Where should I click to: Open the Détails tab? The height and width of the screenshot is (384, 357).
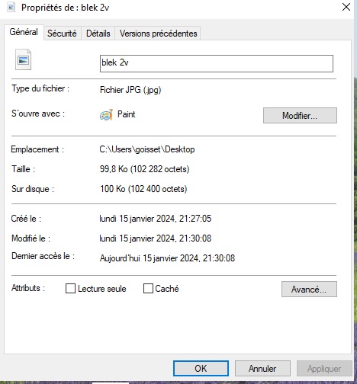[x=98, y=34]
